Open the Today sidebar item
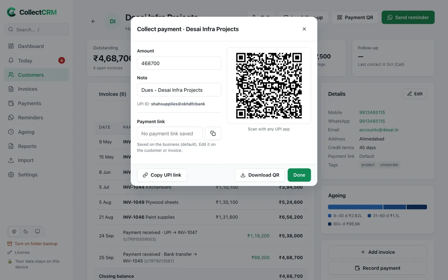Image resolution: width=448 pixels, height=280 pixels. pos(37,60)
